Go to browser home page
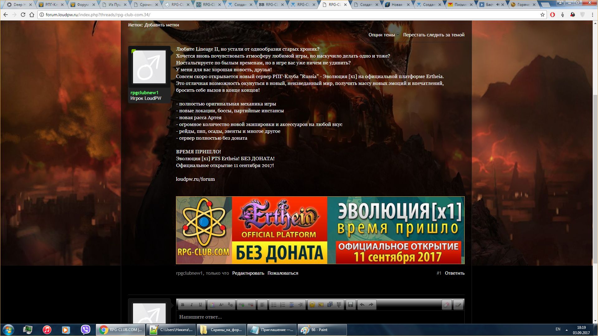This screenshot has width=598, height=336. [x=31, y=15]
